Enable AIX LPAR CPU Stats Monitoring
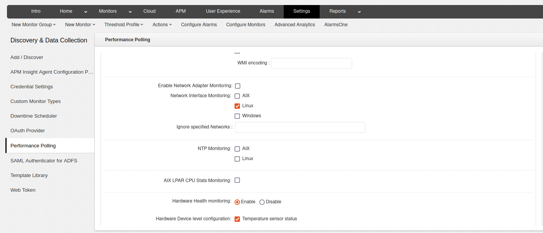This screenshot has height=233, width=543. tap(238, 180)
